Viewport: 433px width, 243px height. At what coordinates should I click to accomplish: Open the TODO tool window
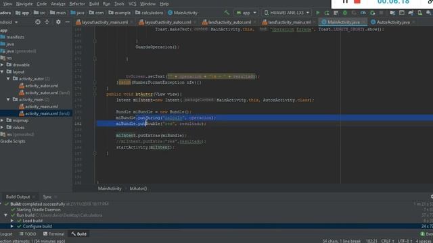28,234
